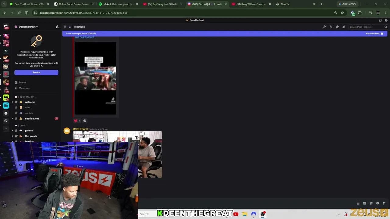390x219 pixels.
Task: Open the Discord help question mark icon
Action: click(386, 20)
